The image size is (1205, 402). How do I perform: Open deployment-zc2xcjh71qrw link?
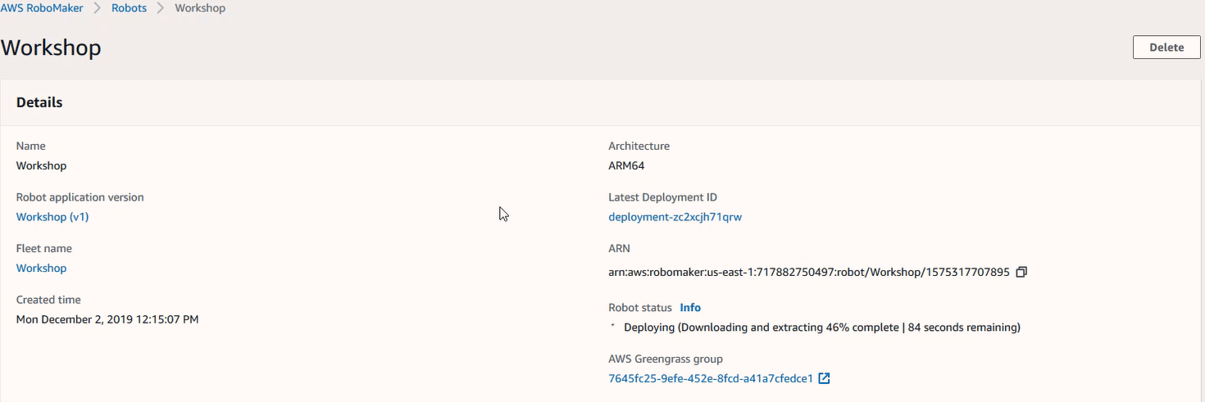[675, 217]
